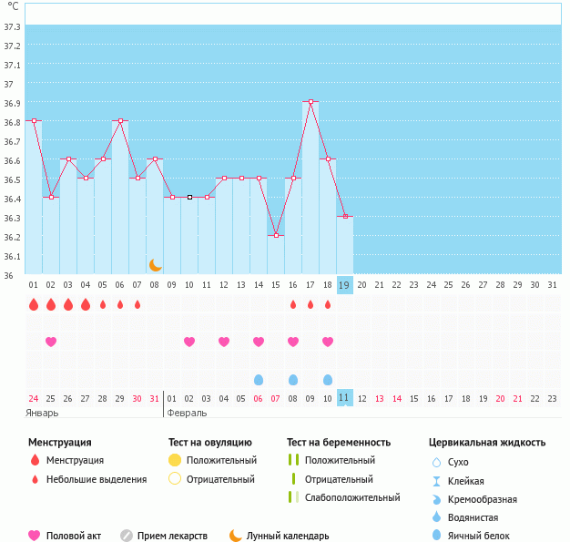570x542 pixels.
Task: Select the menstruation drop on cycle day 01
Action: pos(34,304)
